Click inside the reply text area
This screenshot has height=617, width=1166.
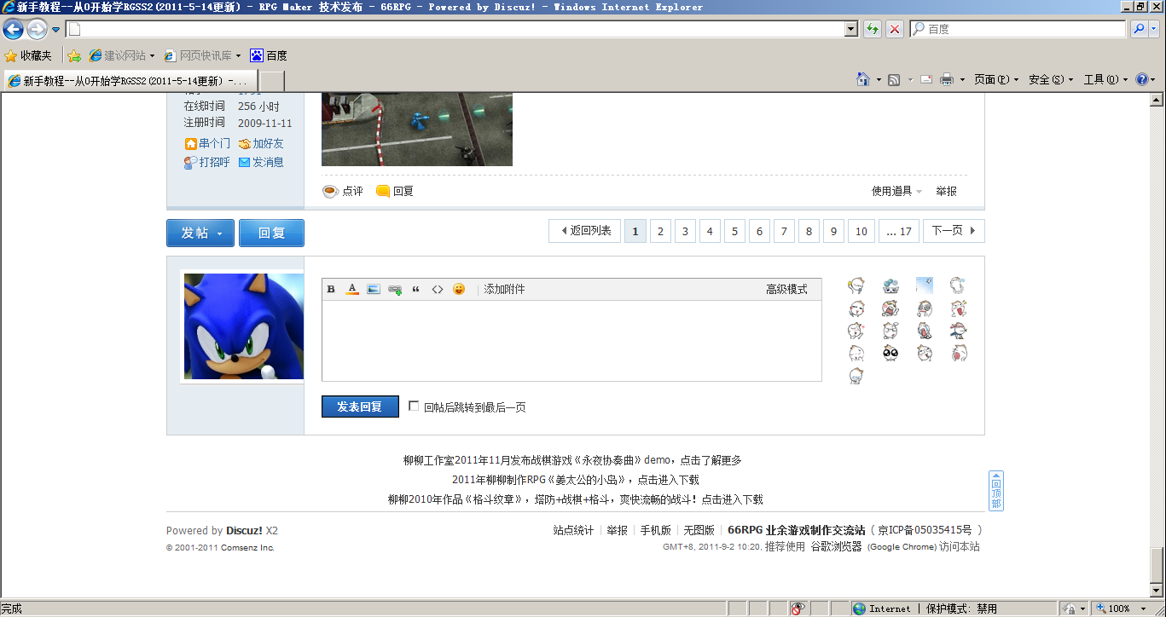click(571, 341)
